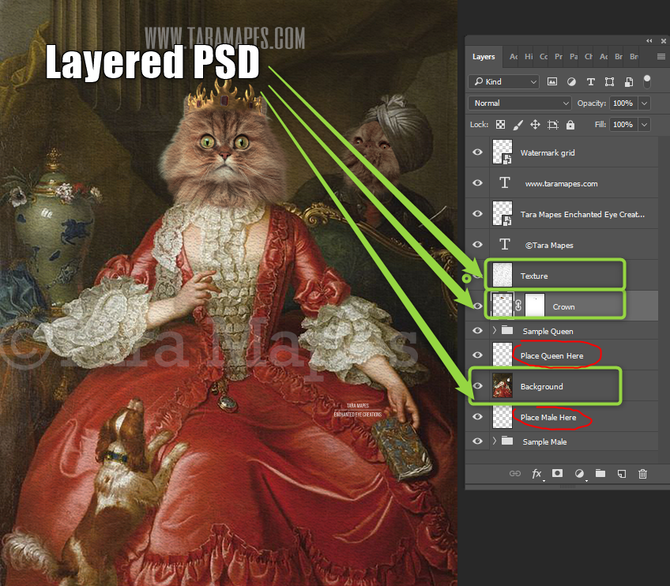The width and height of the screenshot is (670, 586).
Task: Lock layer position
Action: click(x=535, y=124)
